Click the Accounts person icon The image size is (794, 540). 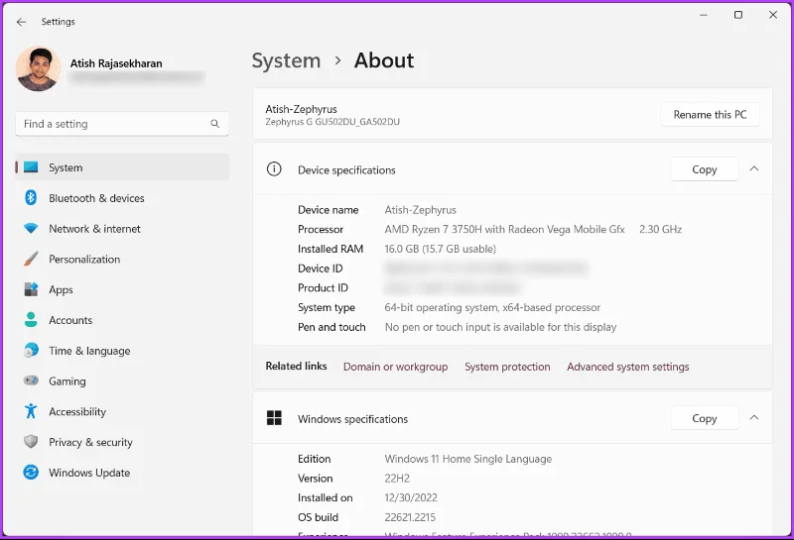point(31,320)
